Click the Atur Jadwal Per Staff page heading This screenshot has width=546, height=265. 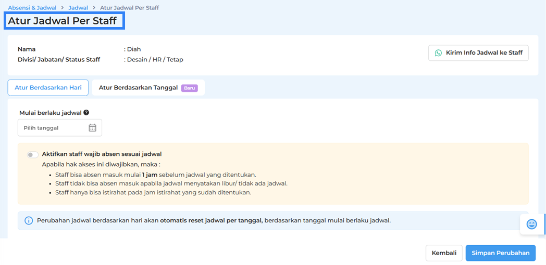pyautogui.click(x=63, y=21)
